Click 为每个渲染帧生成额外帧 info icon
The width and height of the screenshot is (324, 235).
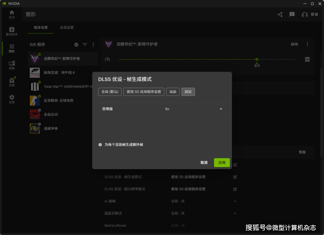(100, 145)
